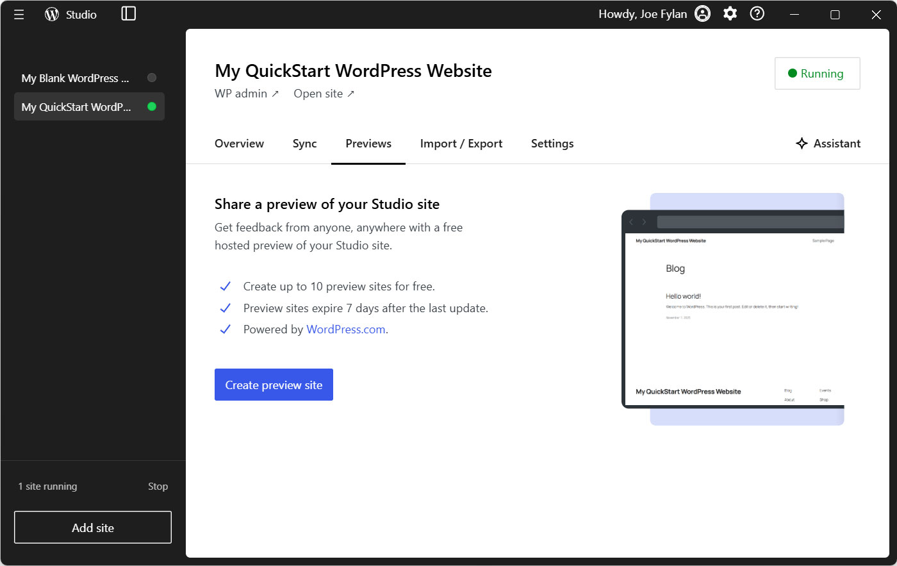Open the Open site link

click(324, 93)
